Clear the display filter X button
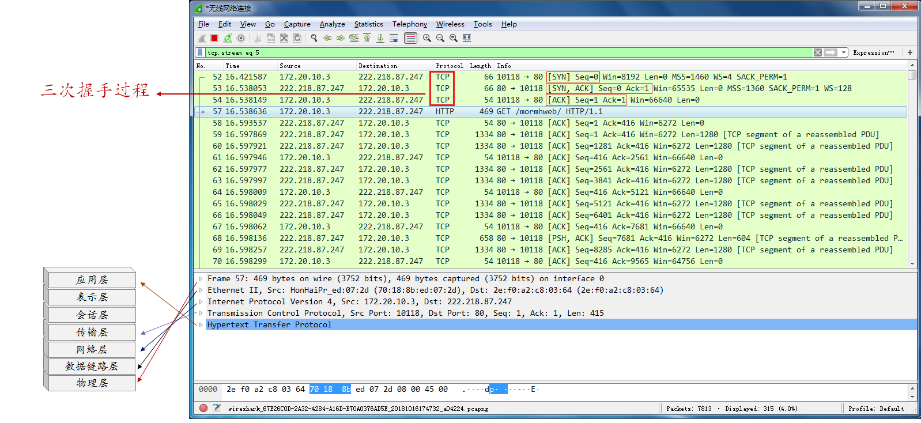 coord(818,52)
